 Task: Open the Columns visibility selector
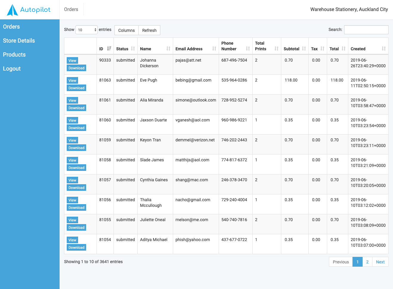pos(126,30)
